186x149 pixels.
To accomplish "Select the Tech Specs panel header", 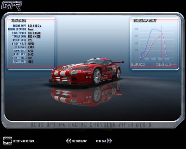I will [x=19, y=20].
